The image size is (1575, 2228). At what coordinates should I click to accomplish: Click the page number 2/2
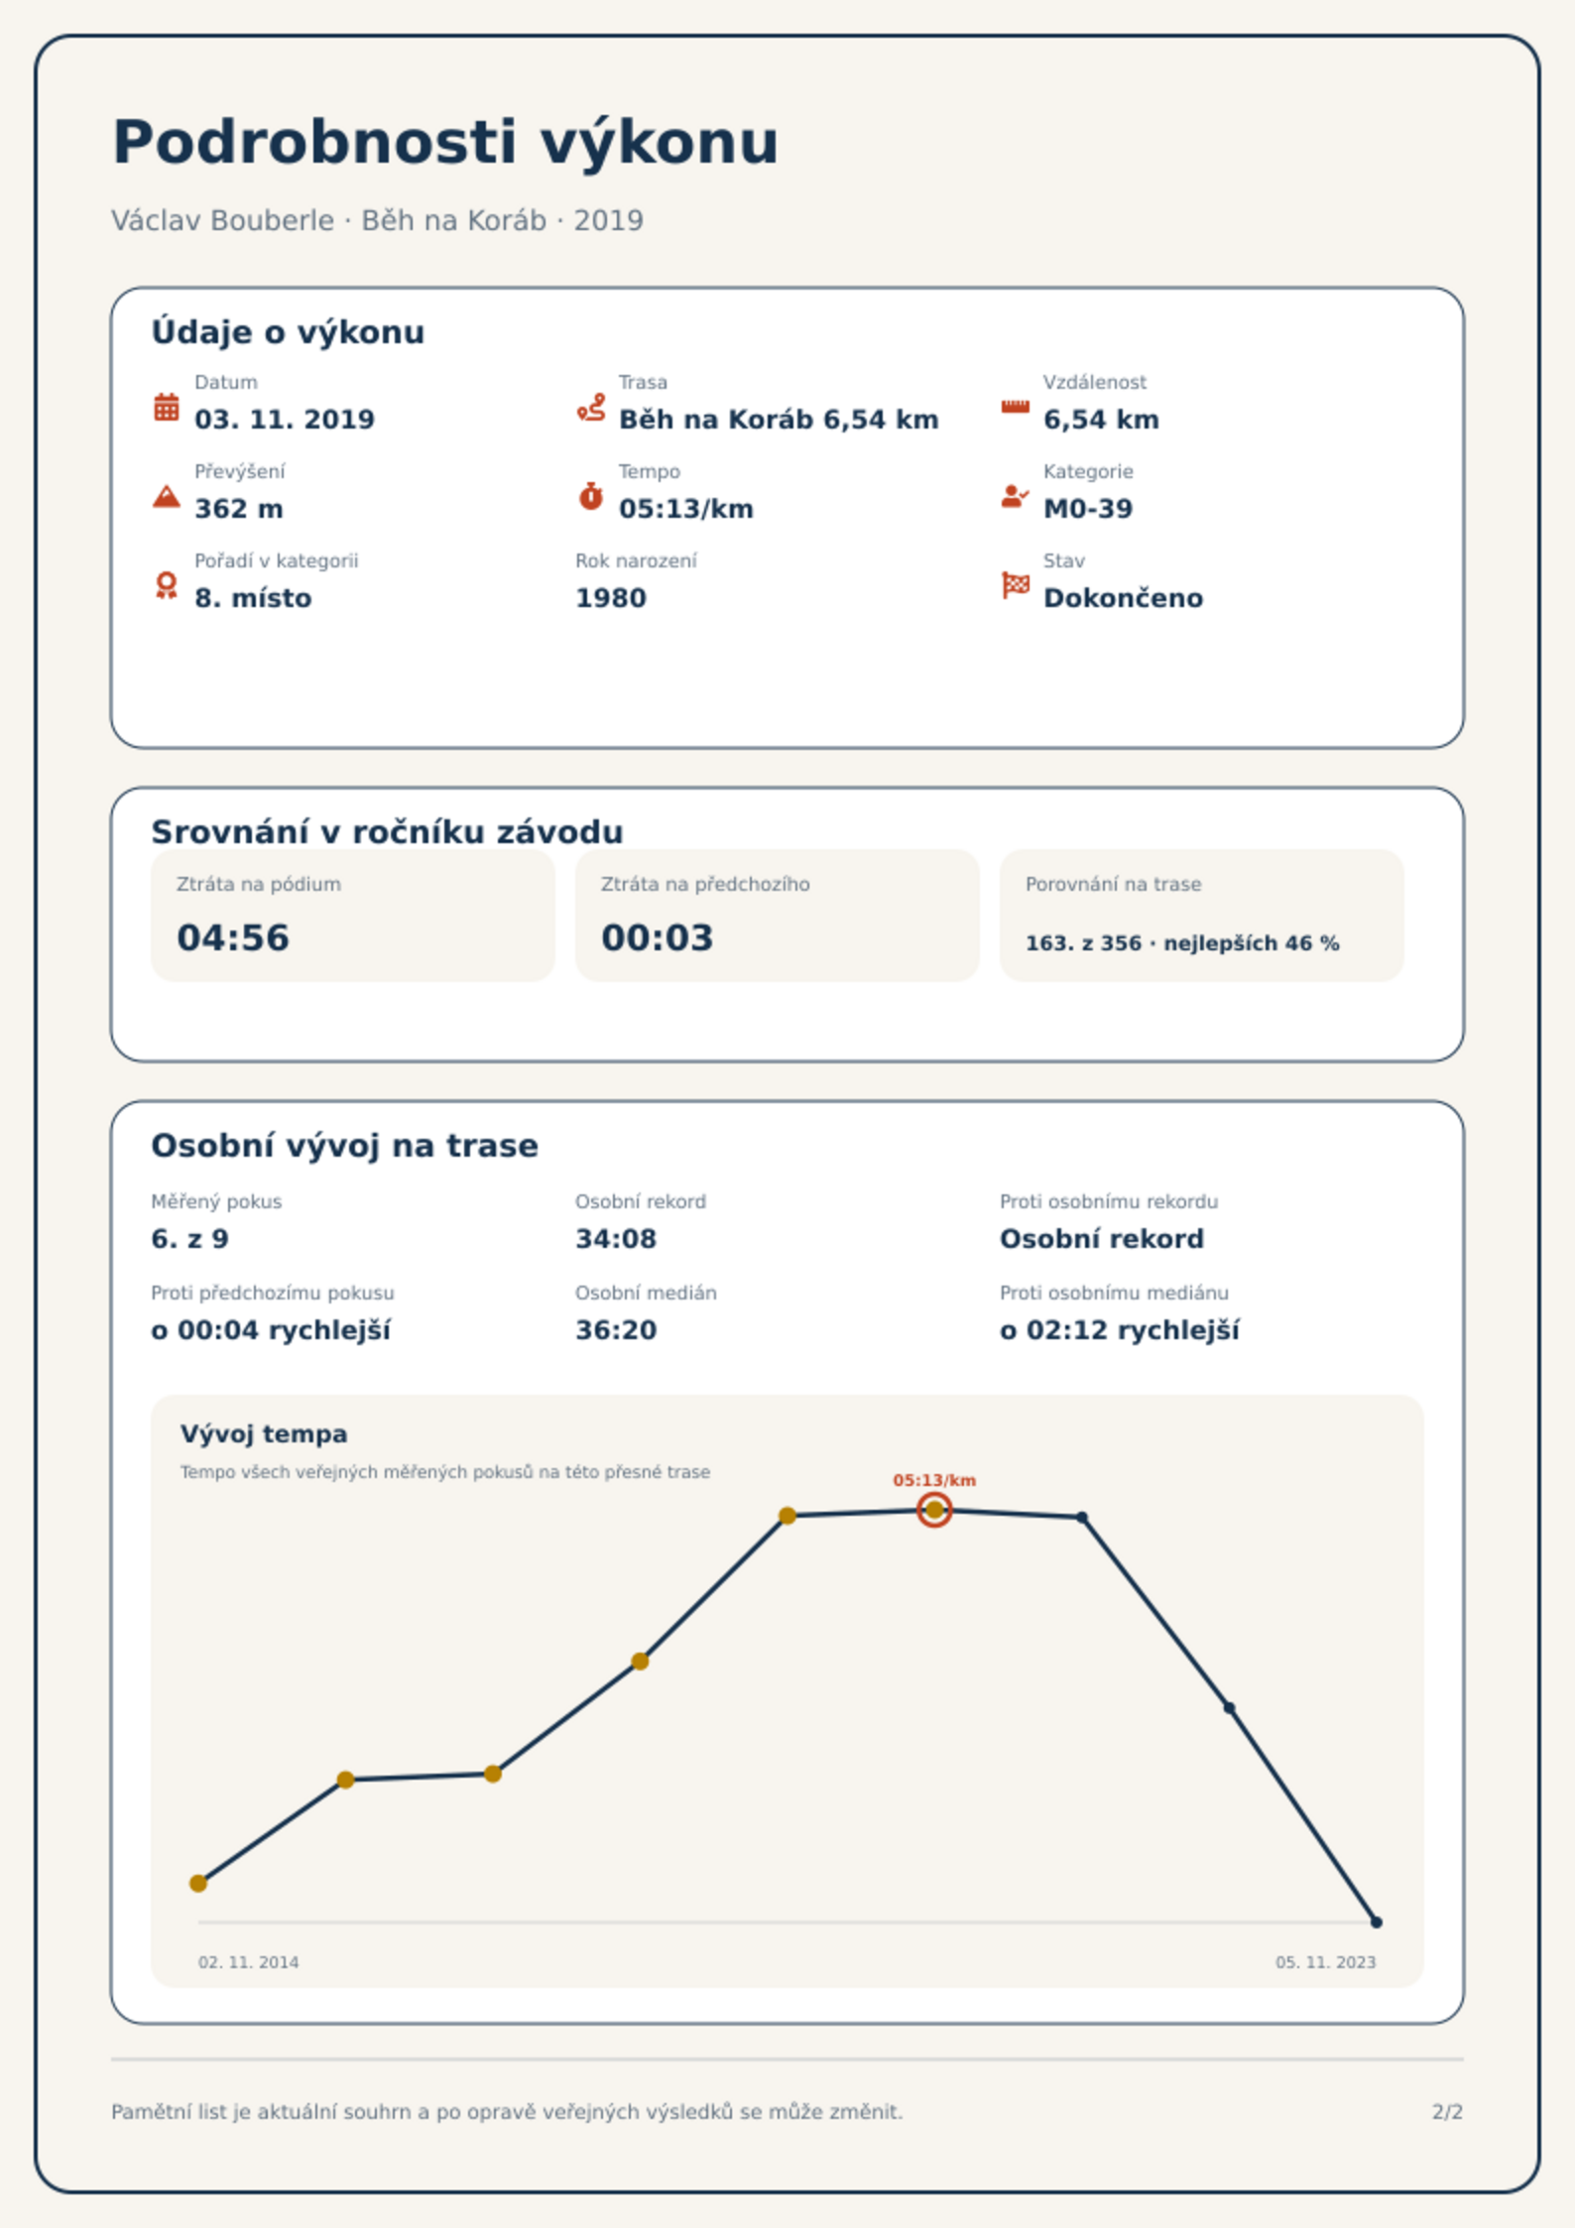(x=1447, y=2112)
